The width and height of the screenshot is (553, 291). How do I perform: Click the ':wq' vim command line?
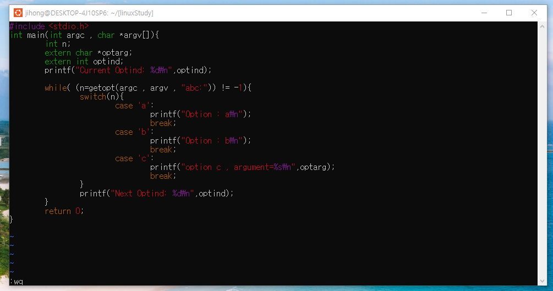coord(17,282)
